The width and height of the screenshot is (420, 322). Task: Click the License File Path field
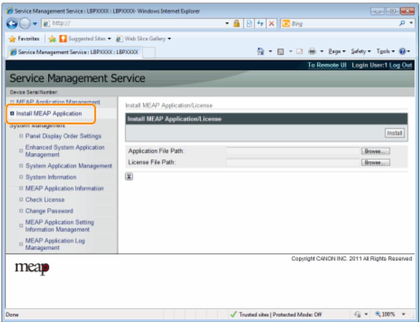click(293, 163)
